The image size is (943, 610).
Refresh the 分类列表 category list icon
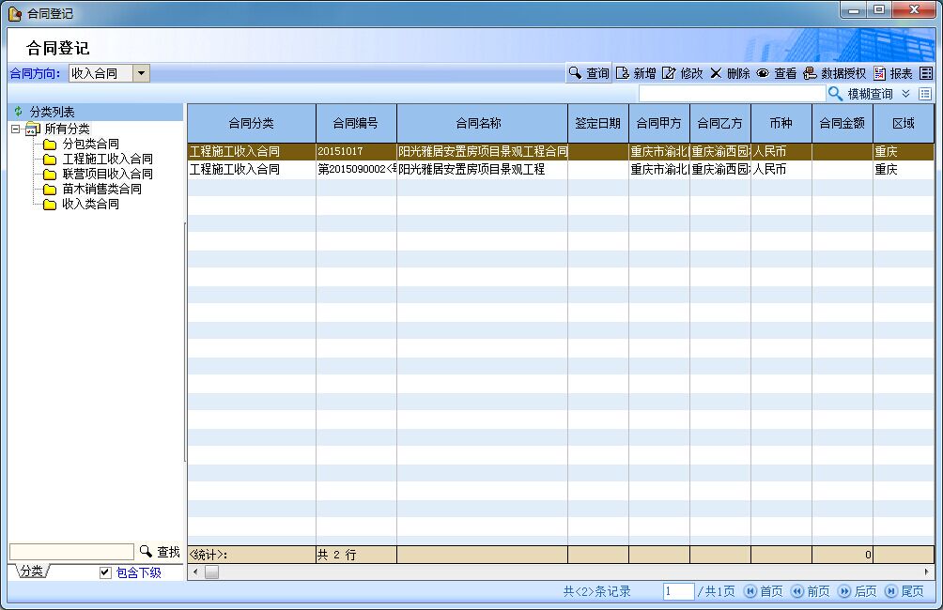point(18,112)
